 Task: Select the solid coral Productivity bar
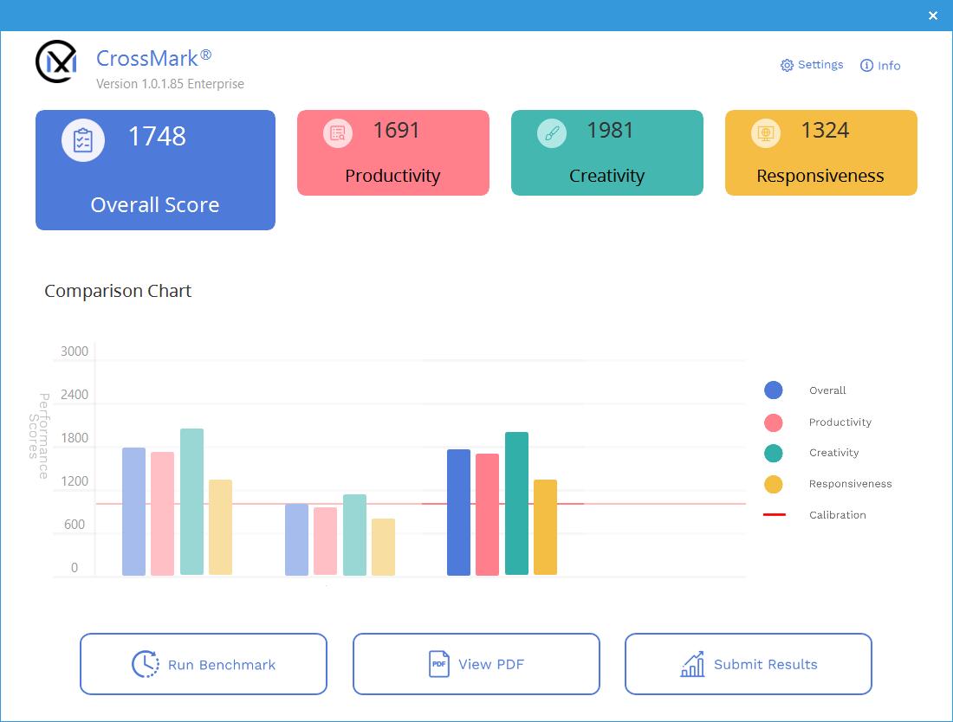488,514
